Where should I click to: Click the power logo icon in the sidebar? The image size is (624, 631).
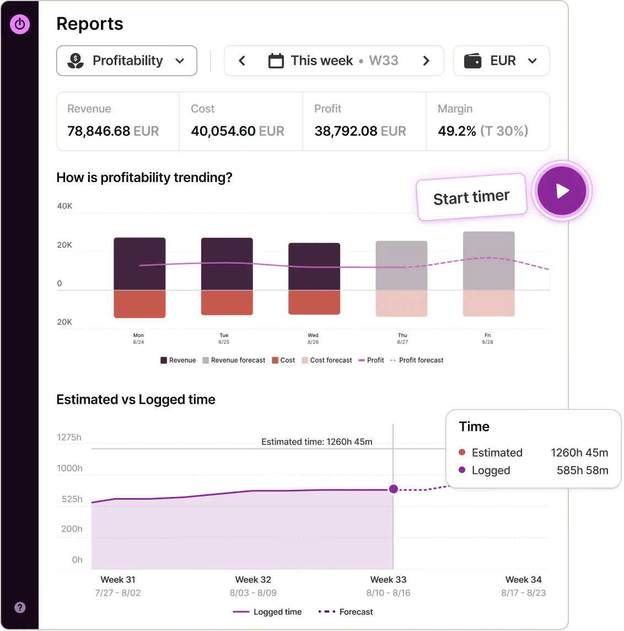20,24
